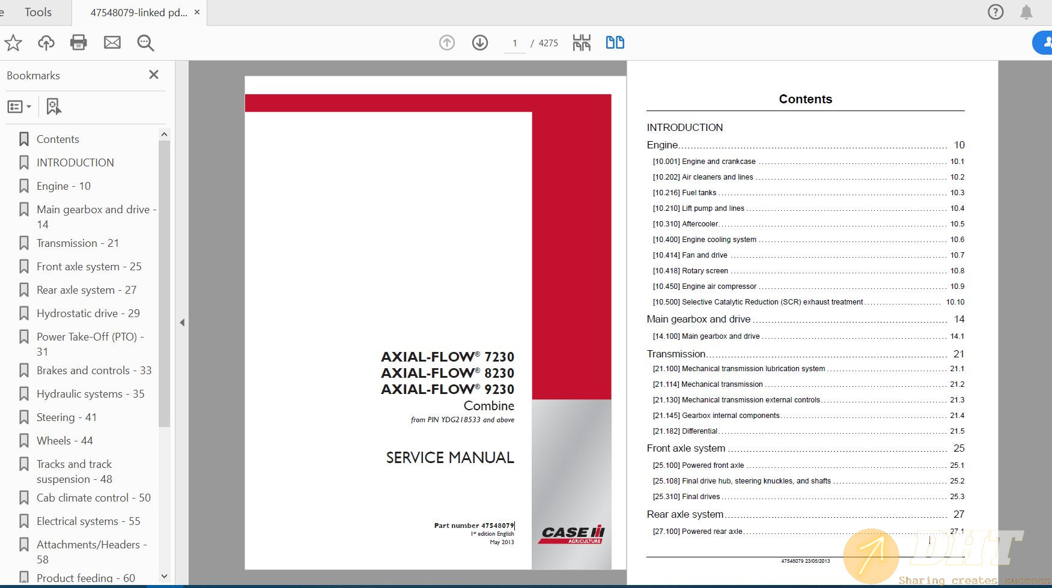This screenshot has height=588, width=1052.
Task: Open the Tools tab
Action: (x=38, y=12)
